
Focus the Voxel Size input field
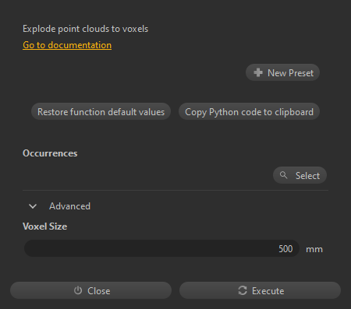tap(161, 248)
